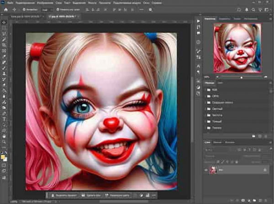Open the Comments panel speech bubble icon
Viewport: 274px width, 204px height.
[198, 33]
